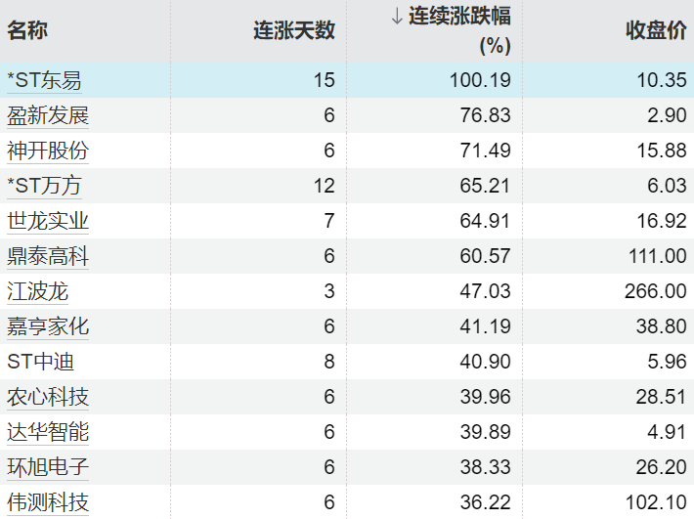Click the 农心科技 stock link
The height and width of the screenshot is (519, 694).
tap(48, 397)
